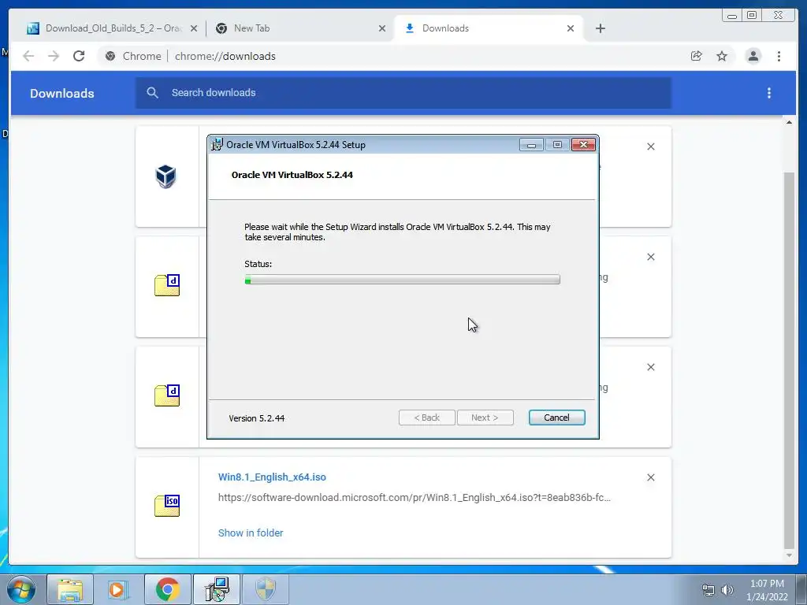The width and height of the screenshot is (807, 605).
Task: Click the Chrome site info chip
Action: 133,56
